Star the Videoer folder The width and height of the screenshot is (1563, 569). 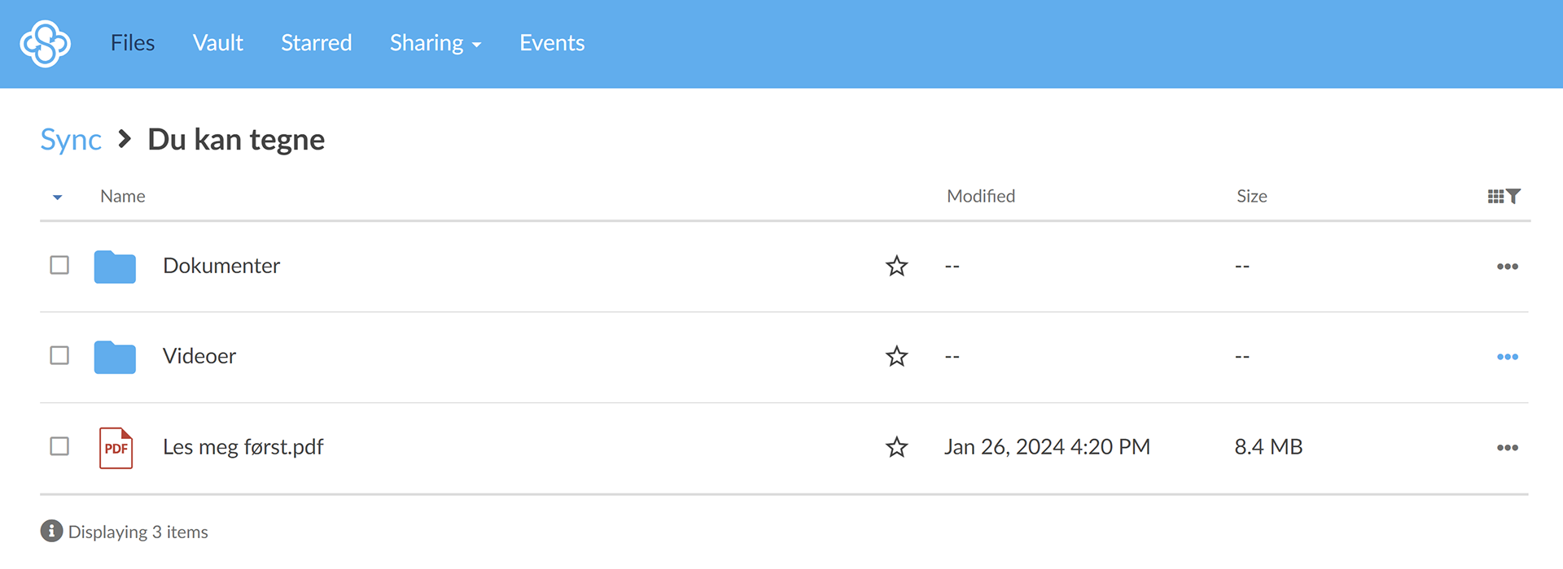click(x=896, y=356)
